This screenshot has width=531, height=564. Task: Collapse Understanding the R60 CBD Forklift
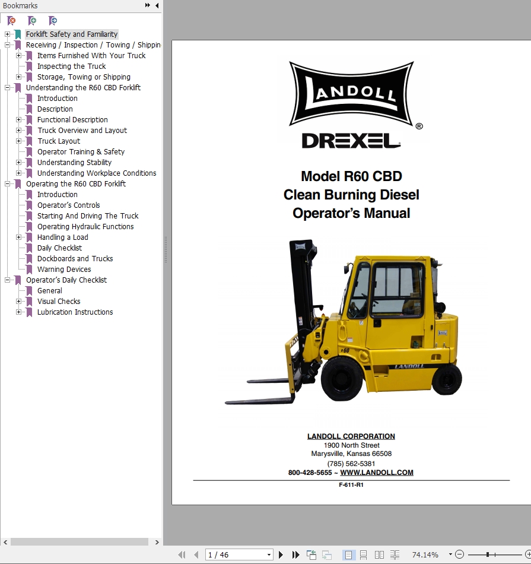tap(7, 87)
